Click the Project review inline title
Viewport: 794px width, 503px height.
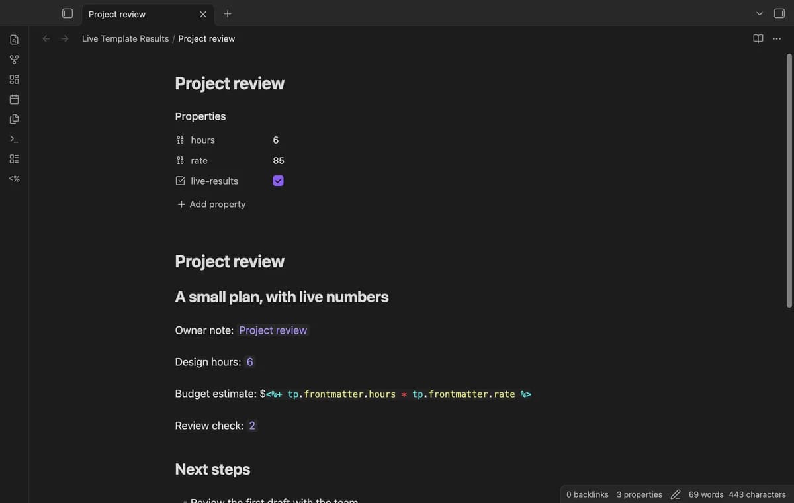tap(230, 83)
